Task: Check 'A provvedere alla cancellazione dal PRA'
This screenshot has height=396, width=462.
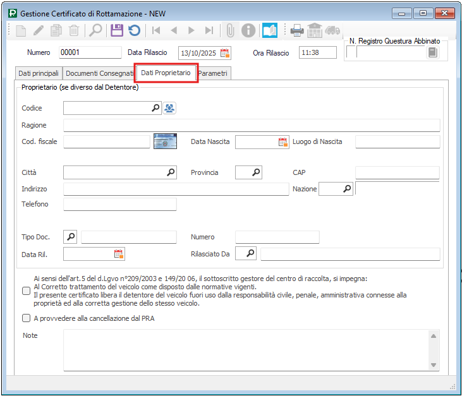Action: pyautogui.click(x=26, y=318)
